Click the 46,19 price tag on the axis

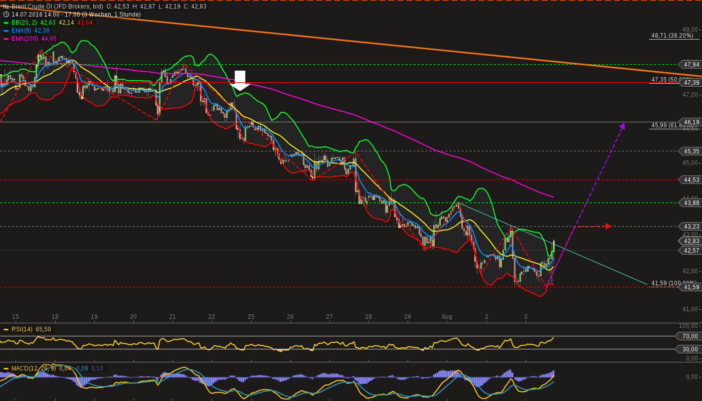(689, 122)
